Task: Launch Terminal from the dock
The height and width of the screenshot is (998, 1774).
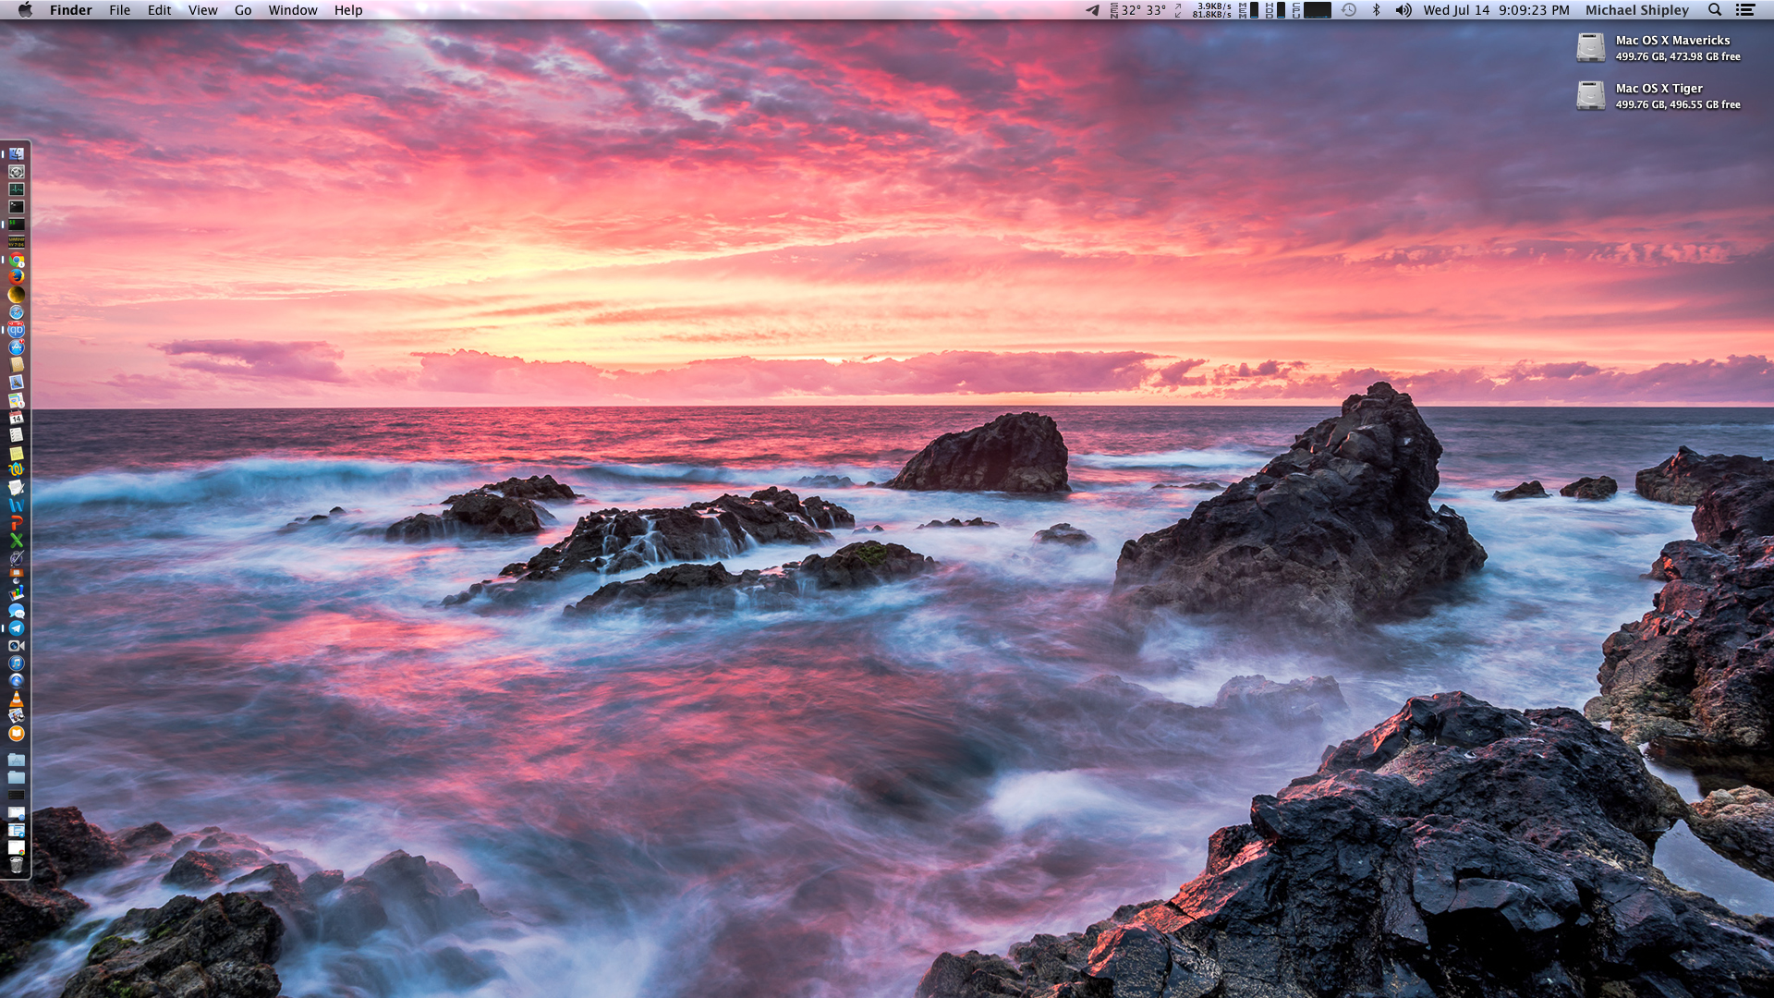Action: tap(17, 207)
